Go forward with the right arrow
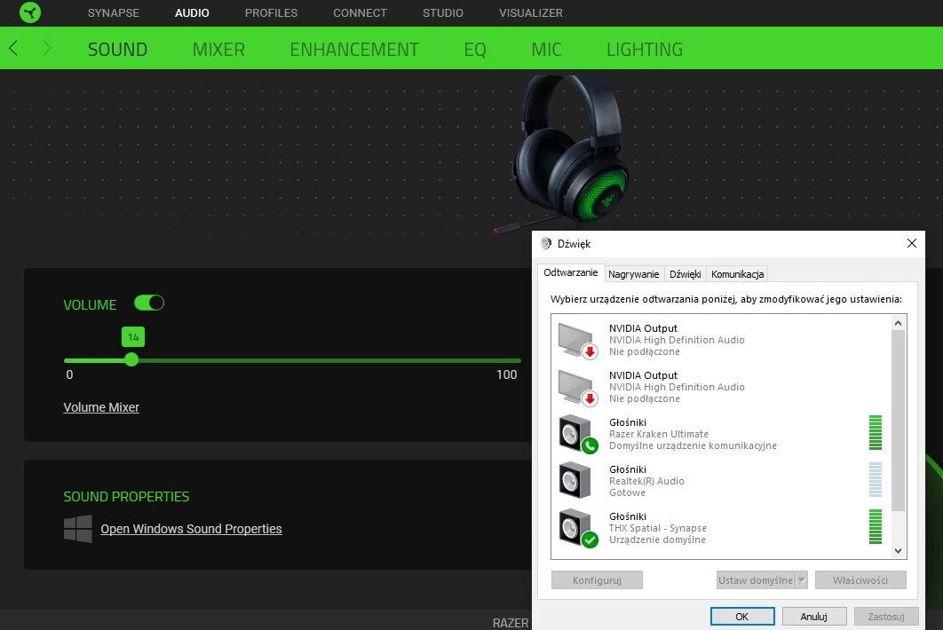943x630 pixels. point(48,48)
